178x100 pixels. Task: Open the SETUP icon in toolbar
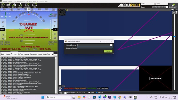tap(14, 5)
